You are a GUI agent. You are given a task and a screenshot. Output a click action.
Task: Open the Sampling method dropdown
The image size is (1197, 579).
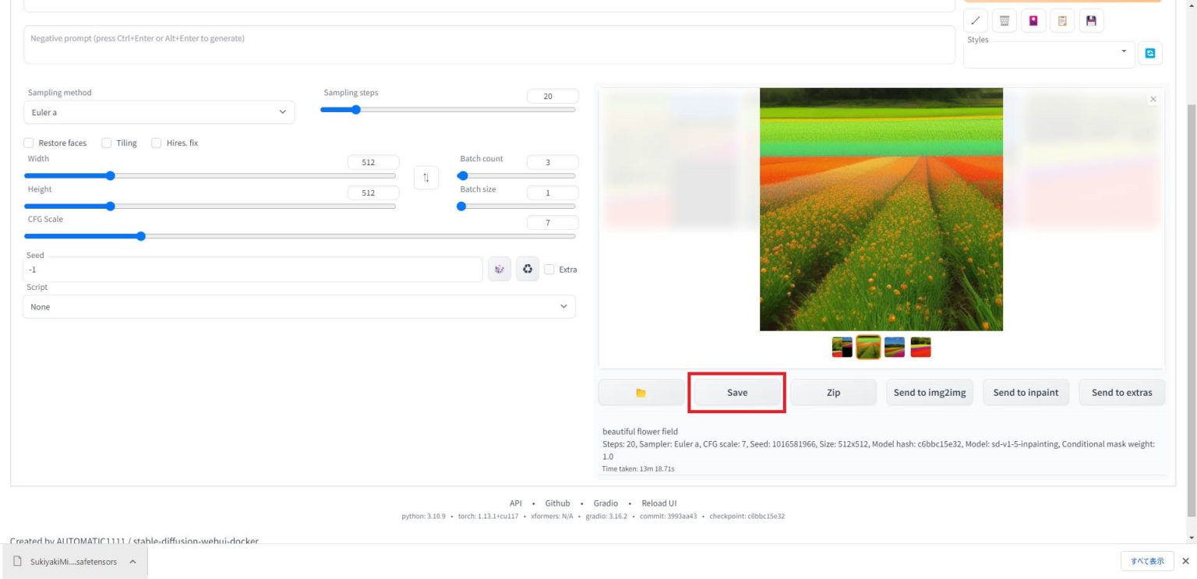159,112
